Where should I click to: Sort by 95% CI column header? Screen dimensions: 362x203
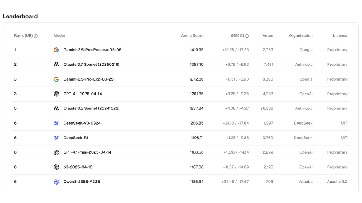coord(237,36)
